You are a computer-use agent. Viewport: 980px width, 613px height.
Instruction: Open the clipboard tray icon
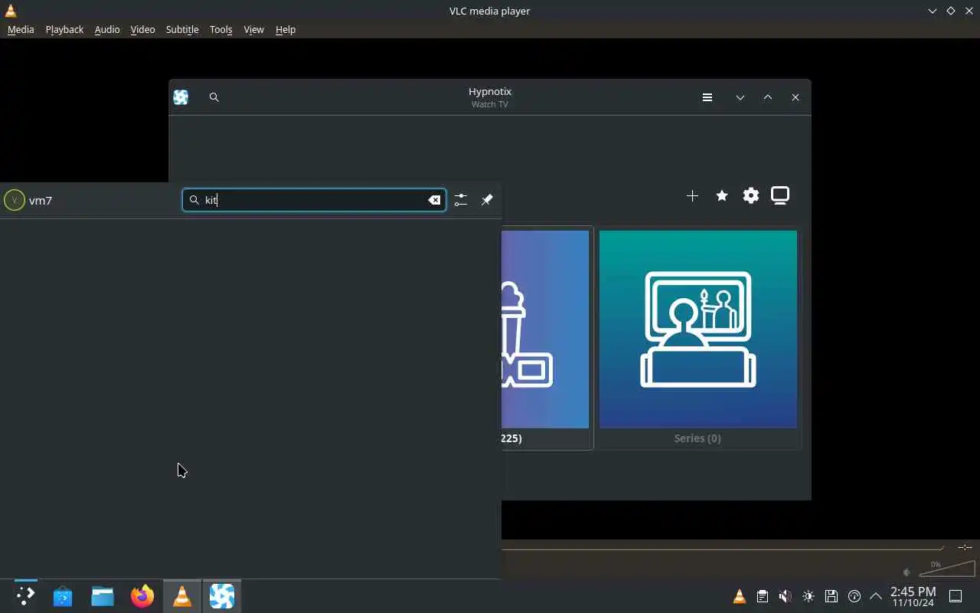pyautogui.click(x=763, y=596)
